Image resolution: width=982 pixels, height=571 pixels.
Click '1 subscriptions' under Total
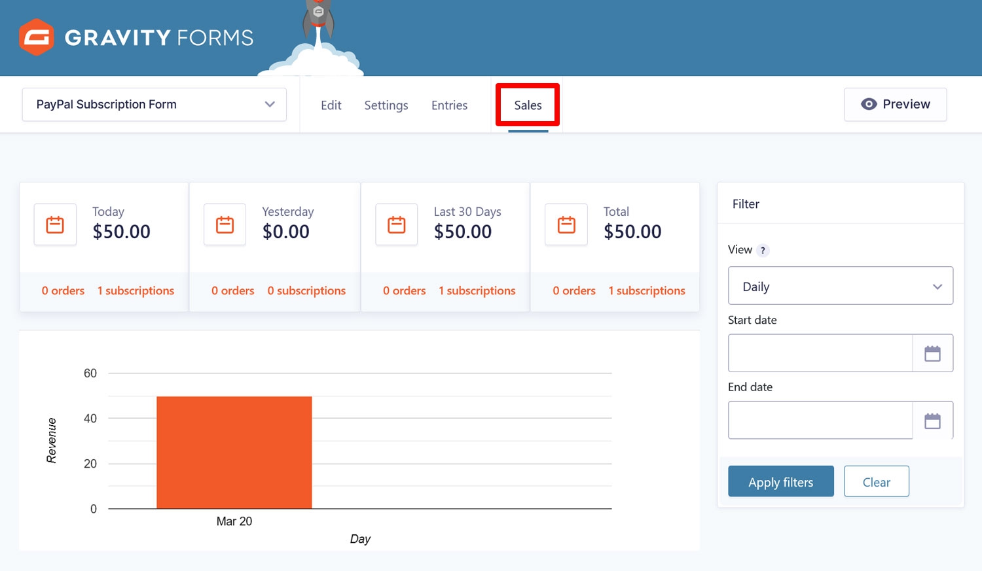point(647,290)
